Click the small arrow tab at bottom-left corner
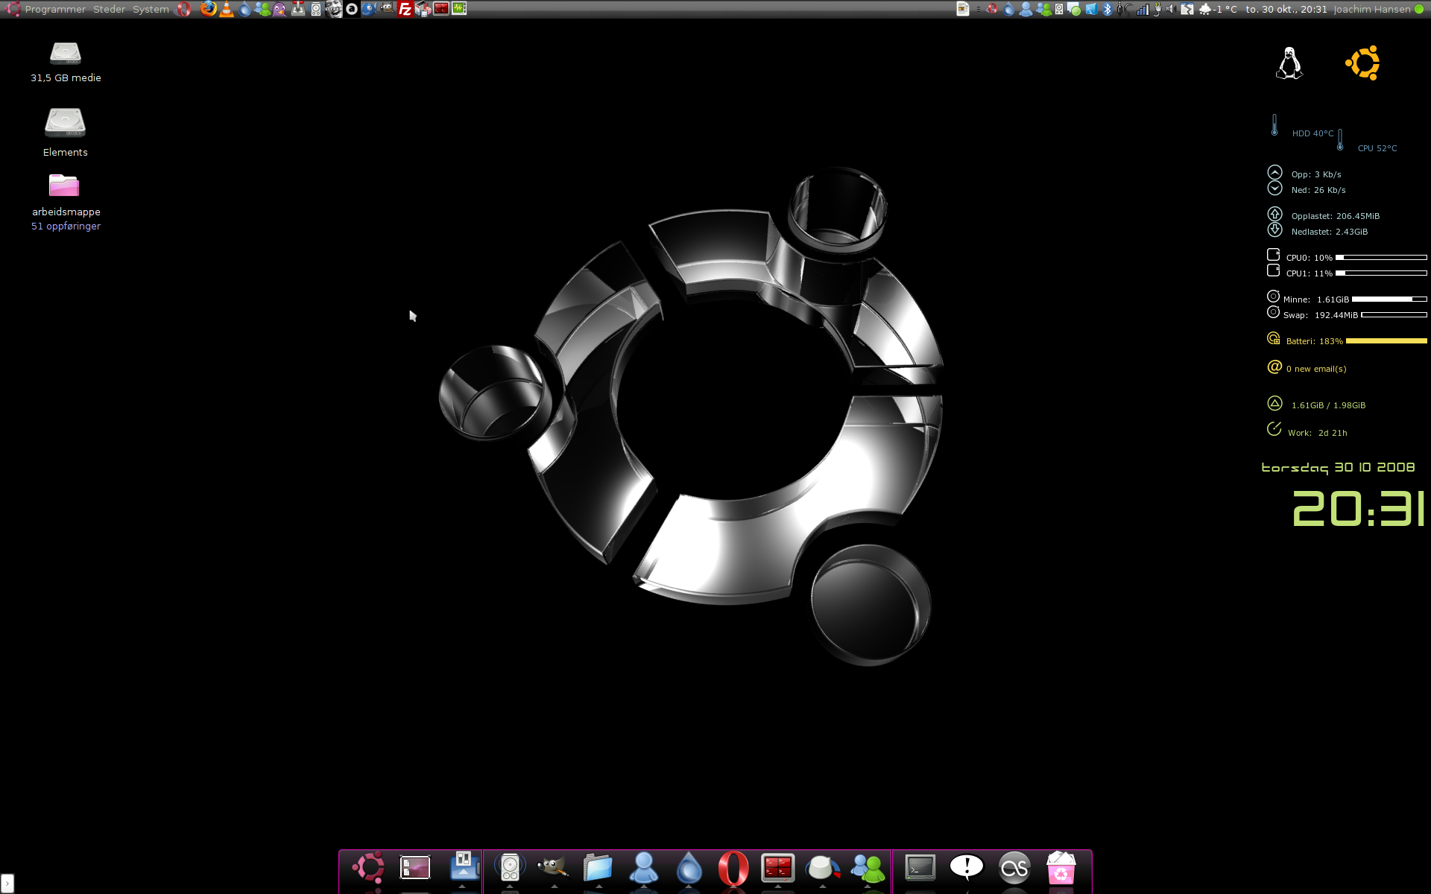The width and height of the screenshot is (1431, 894). click(7, 884)
